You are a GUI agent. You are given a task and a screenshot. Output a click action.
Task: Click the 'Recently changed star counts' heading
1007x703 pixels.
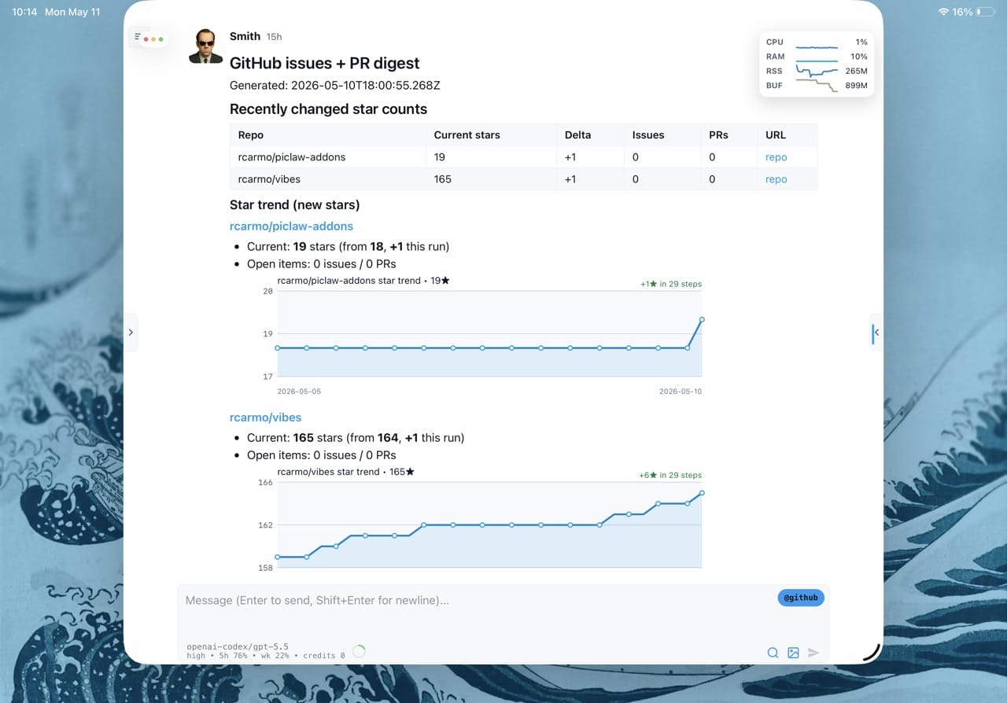[x=328, y=109]
